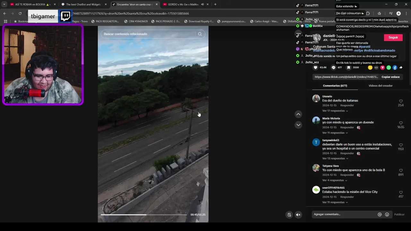Click the floating player icon beside mute

click(x=289, y=215)
